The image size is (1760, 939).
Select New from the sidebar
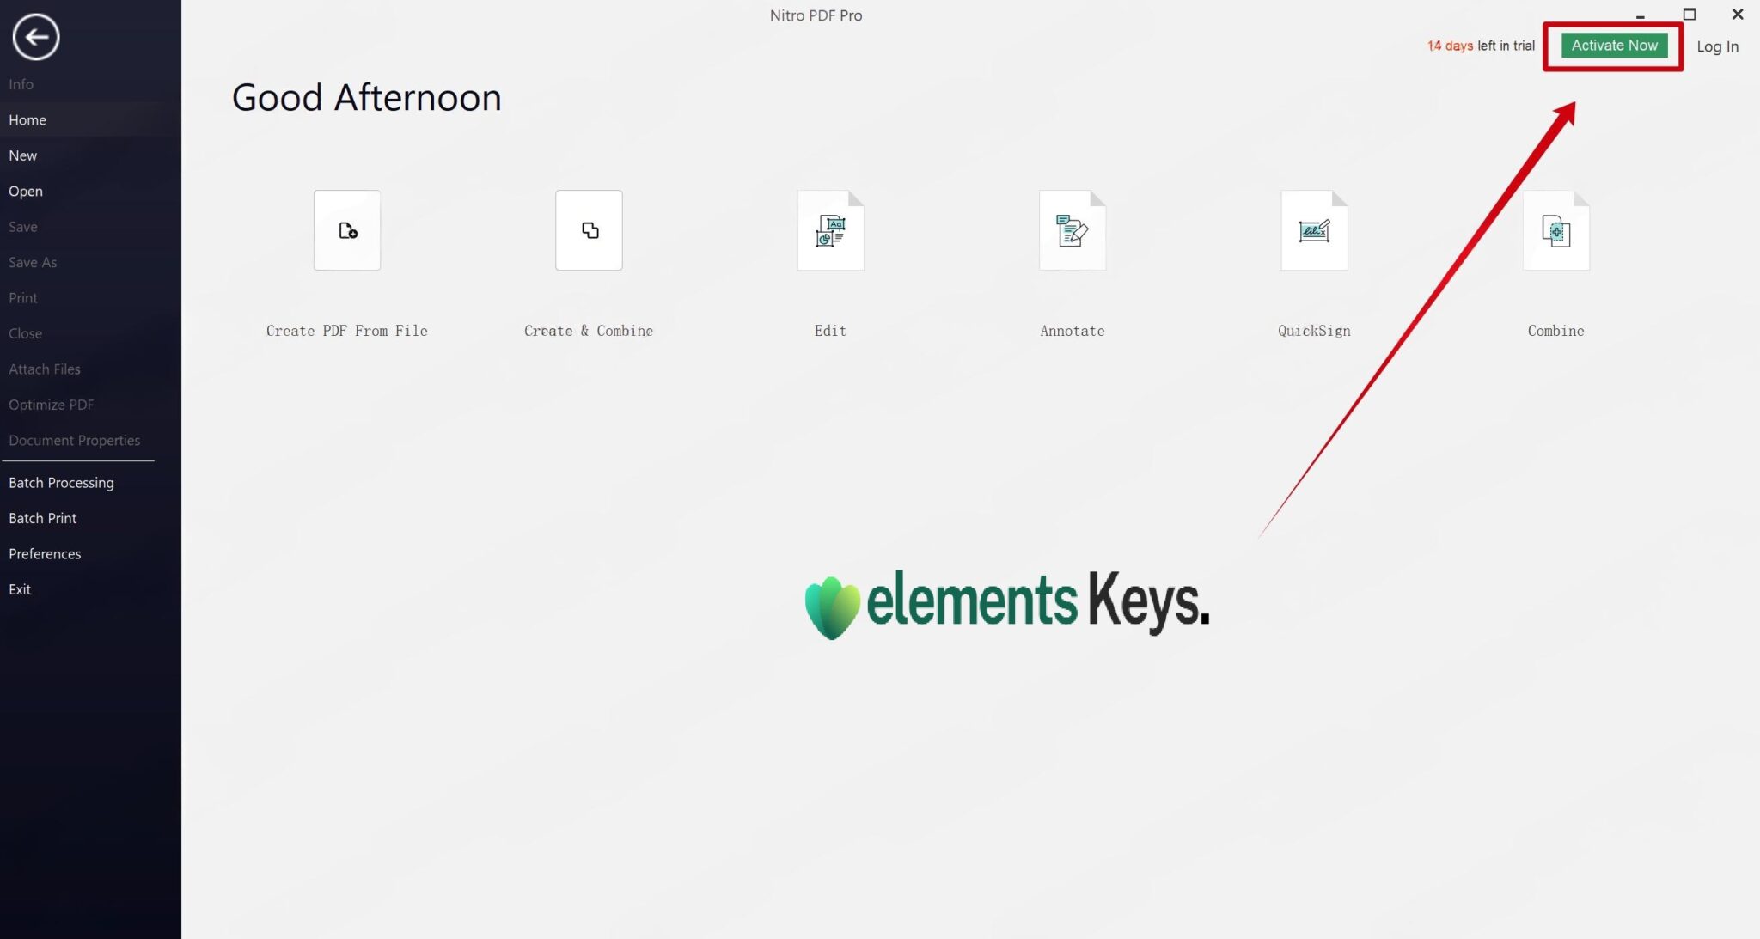click(x=23, y=155)
